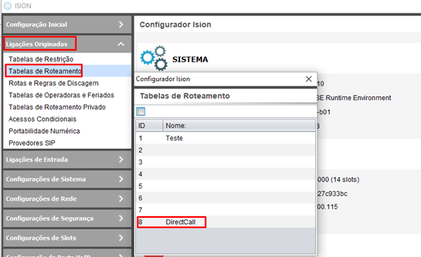The image size is (421, 257).
Task: Expand Configuração Inicial section
Action: click(67, 25)
